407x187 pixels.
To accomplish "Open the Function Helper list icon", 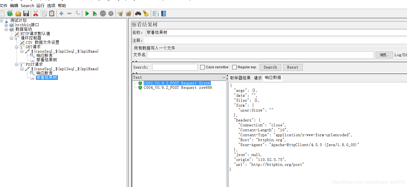I will pos(155,13).
